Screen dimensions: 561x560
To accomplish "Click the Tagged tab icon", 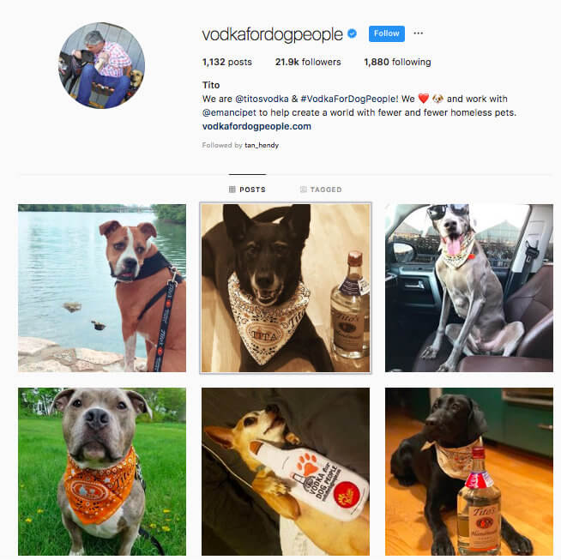I will pyautogui.click(x=303, y=190).
